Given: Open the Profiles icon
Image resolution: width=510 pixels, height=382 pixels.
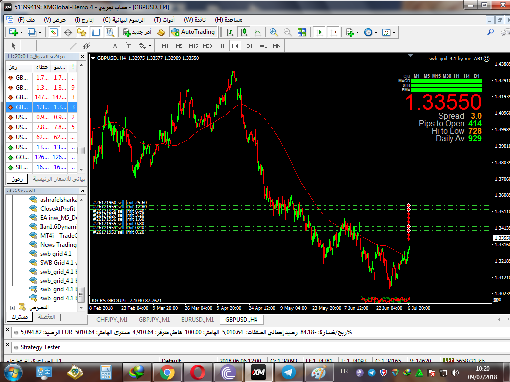Looking at the screenshot, I should (x=32, y=32).
